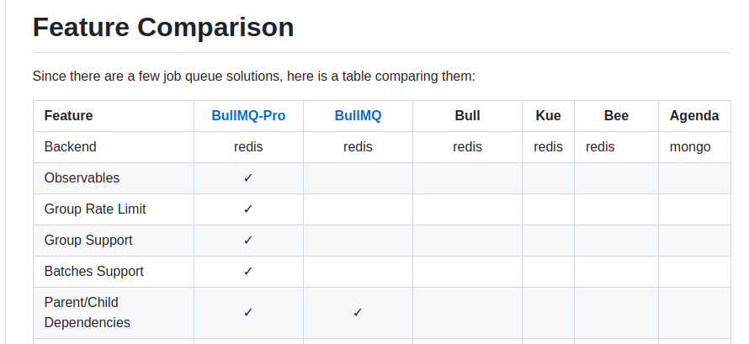
Task: Click the Group Support checkmark
Action: coord(248,241)
